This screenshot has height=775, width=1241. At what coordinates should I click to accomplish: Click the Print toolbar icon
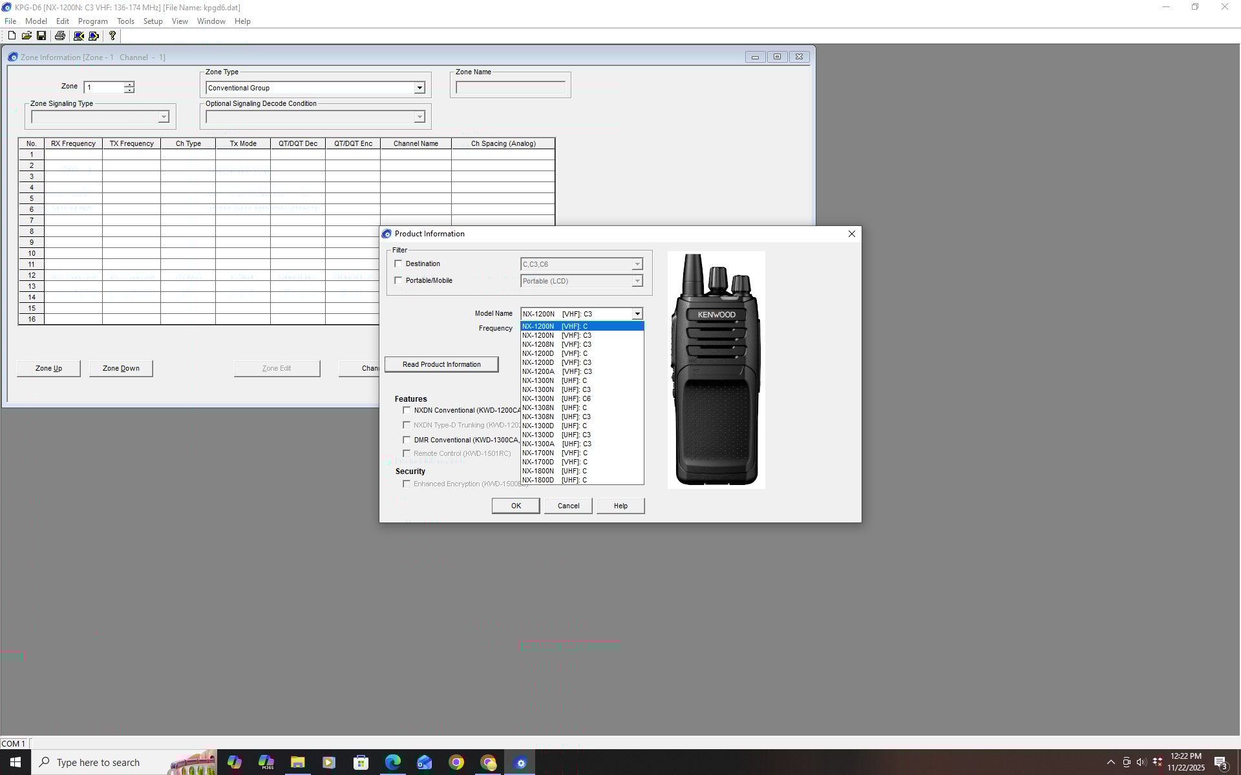[x=60, y=36]
